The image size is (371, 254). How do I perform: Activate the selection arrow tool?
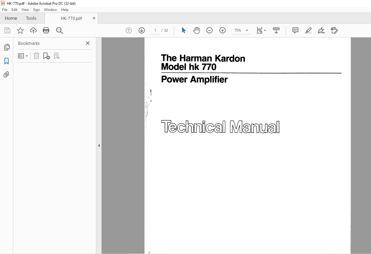coord(184,30)
